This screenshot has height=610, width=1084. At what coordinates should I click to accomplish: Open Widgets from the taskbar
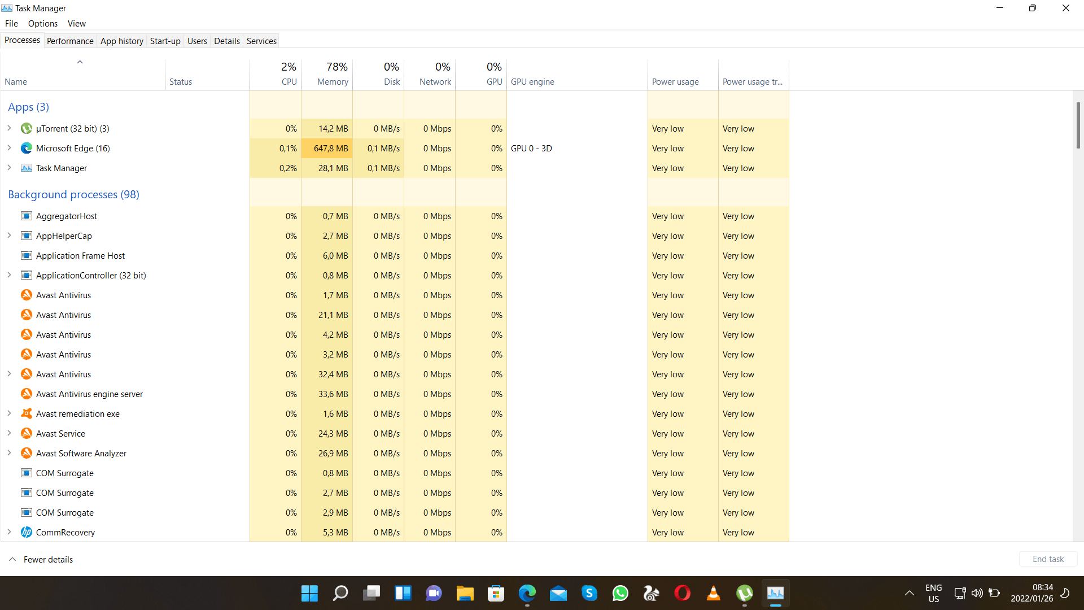click(x=403, y=593)
